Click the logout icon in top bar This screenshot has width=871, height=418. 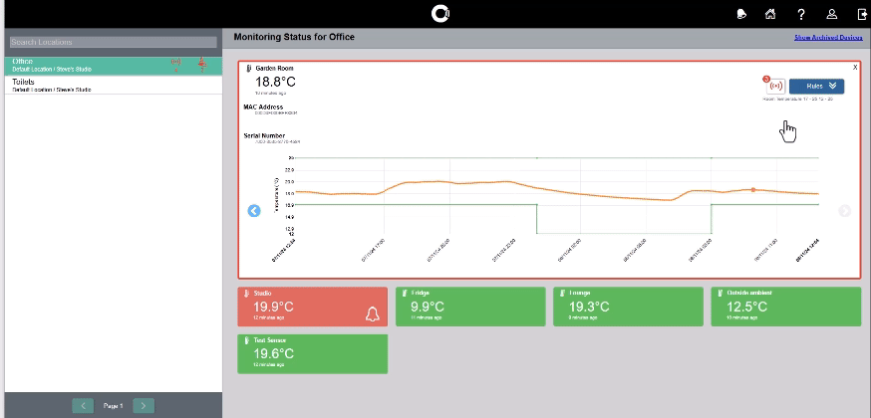coord(861,14)
